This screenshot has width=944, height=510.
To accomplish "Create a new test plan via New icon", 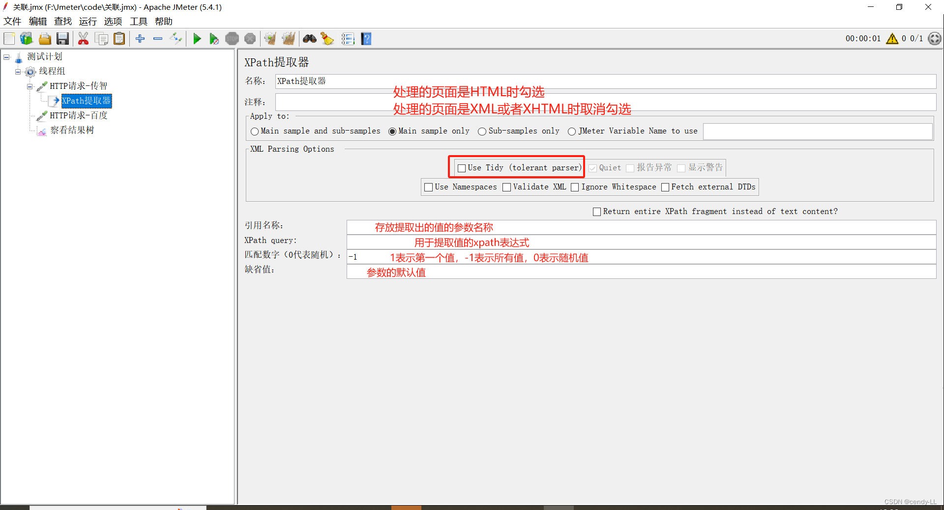I will [9, 38].
